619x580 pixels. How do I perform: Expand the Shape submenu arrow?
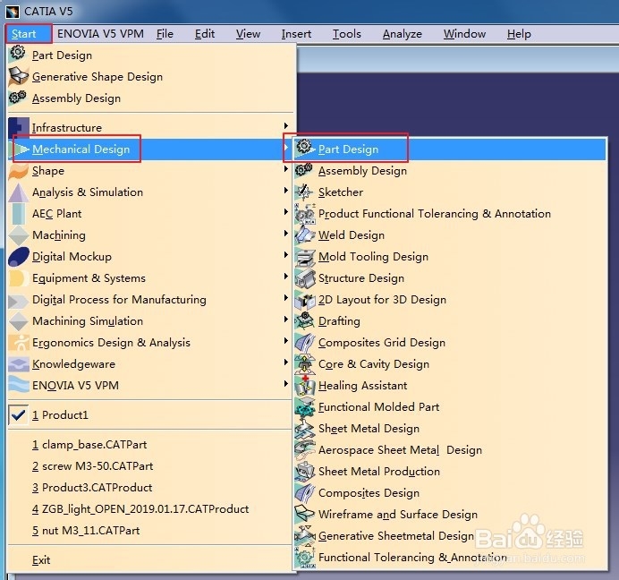pyautogui.click(x=286, y=168)
